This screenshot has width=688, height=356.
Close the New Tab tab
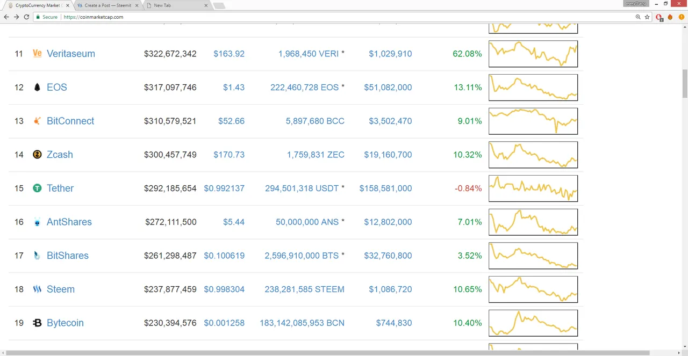pyautogui.click(x=206, y=5)
